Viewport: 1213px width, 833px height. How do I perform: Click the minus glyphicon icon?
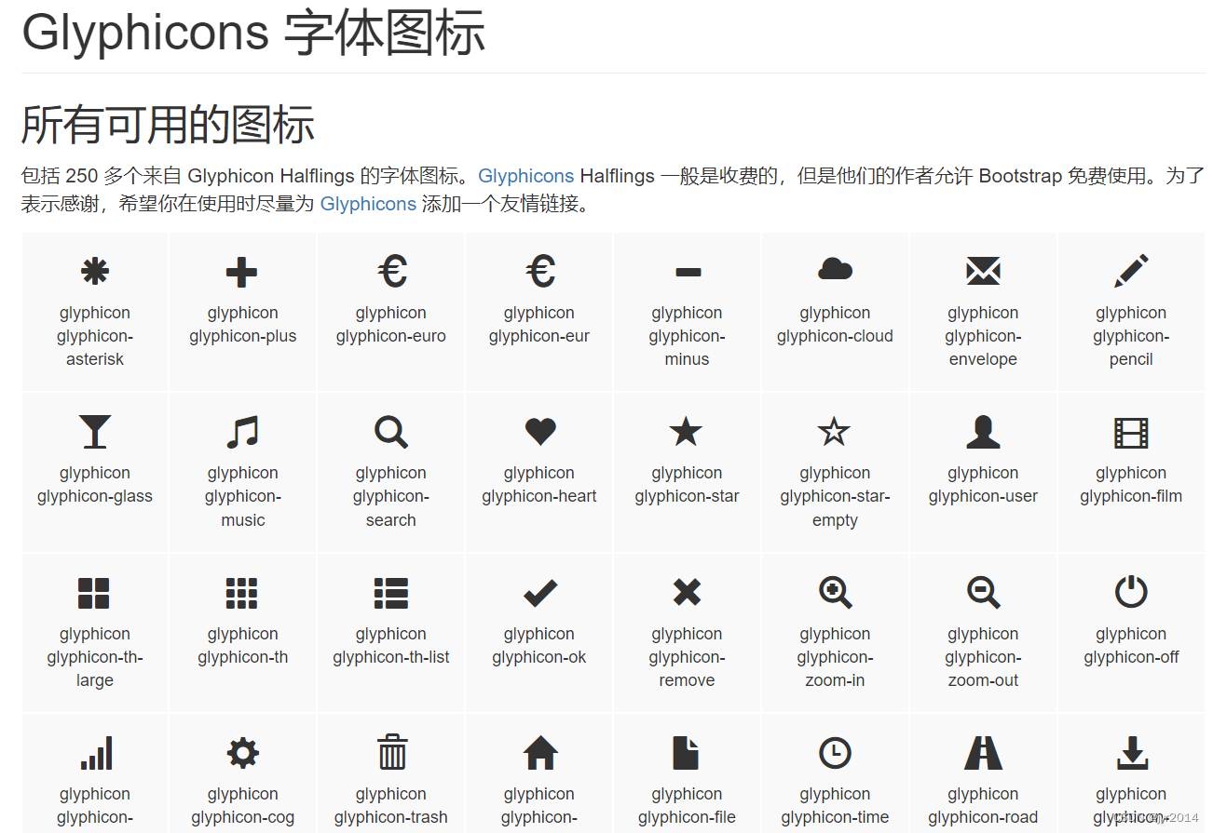point(688,273)
